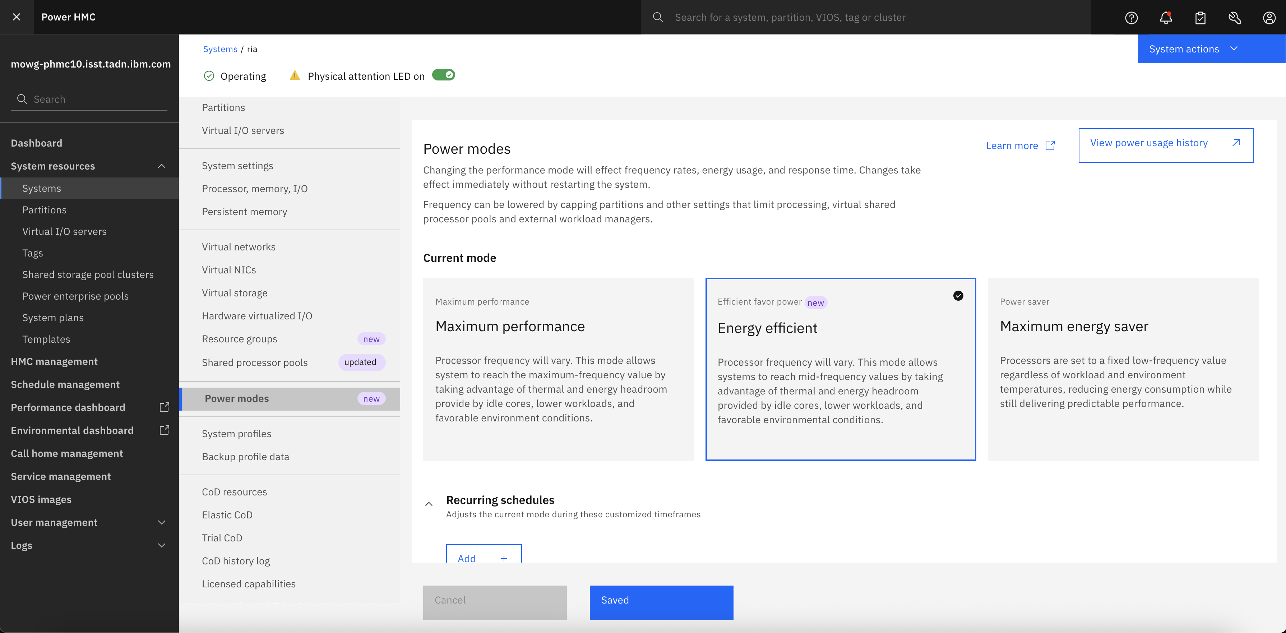Open the Help icon in top bar
1286x633 pixels.
[x=1131, y=17]
